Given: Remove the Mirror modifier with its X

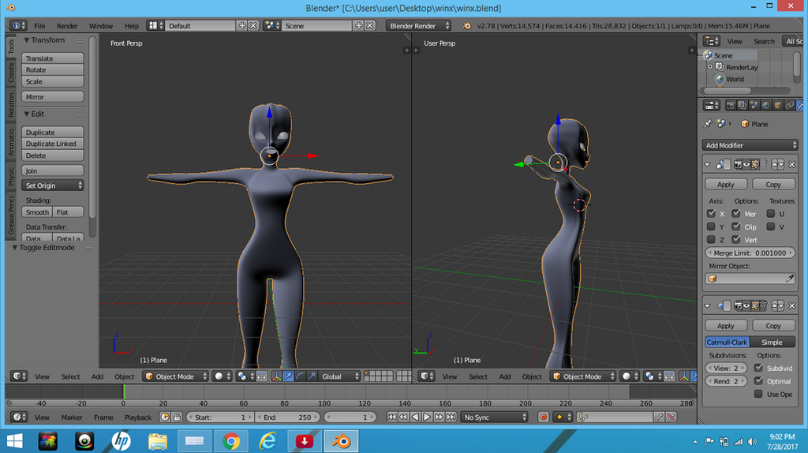Looking at the screenshot, I should pyautogui.click(x=792, y=164).
